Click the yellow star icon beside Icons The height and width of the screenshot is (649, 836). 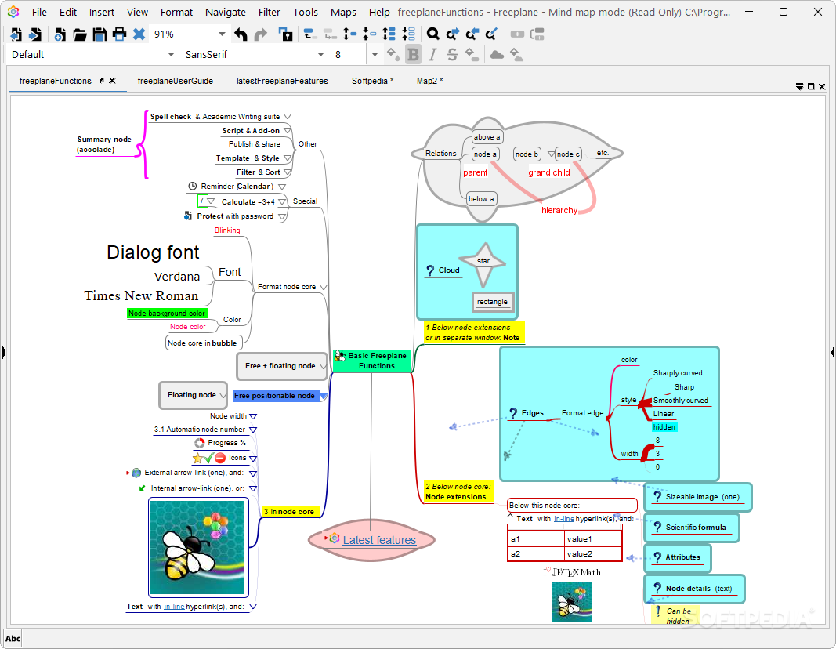(197, 458)
